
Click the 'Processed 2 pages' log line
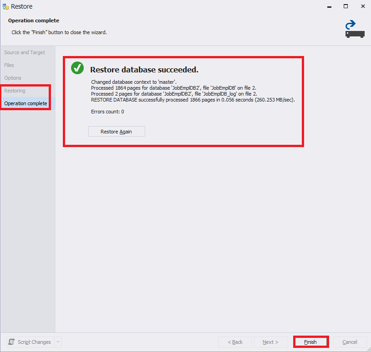174,94
